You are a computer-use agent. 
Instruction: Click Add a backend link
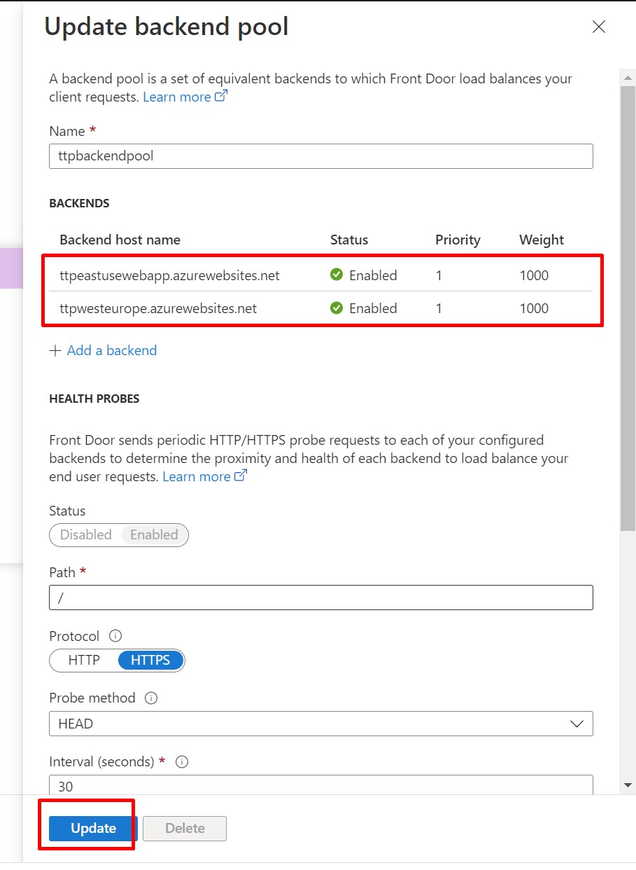coord(112,351)
